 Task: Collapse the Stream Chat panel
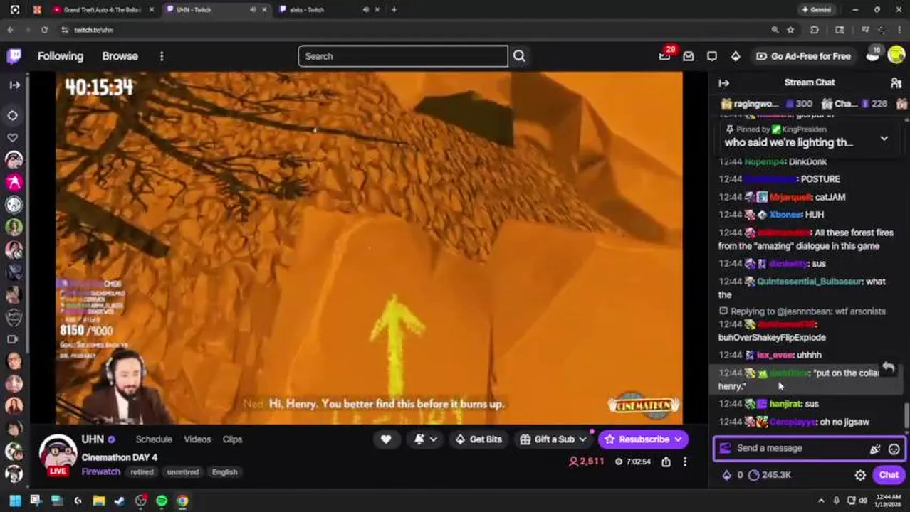[724, 82]
